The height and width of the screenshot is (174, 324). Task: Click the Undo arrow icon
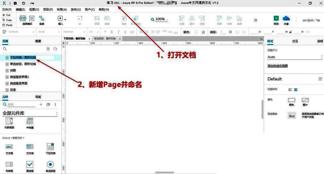point(24,3)
